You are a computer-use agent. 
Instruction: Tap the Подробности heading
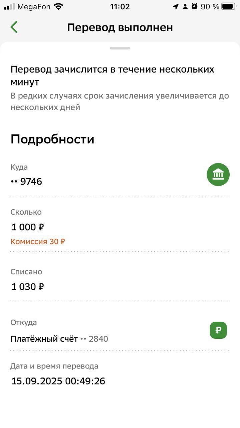point(52,139)
